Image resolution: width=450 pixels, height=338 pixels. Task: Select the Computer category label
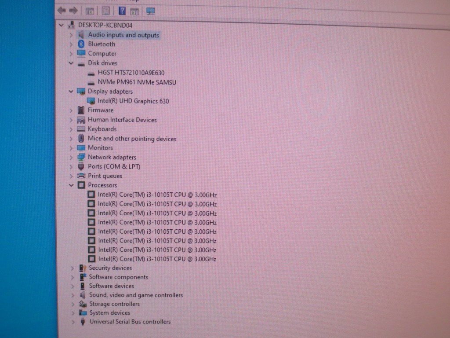coord(102,53)
